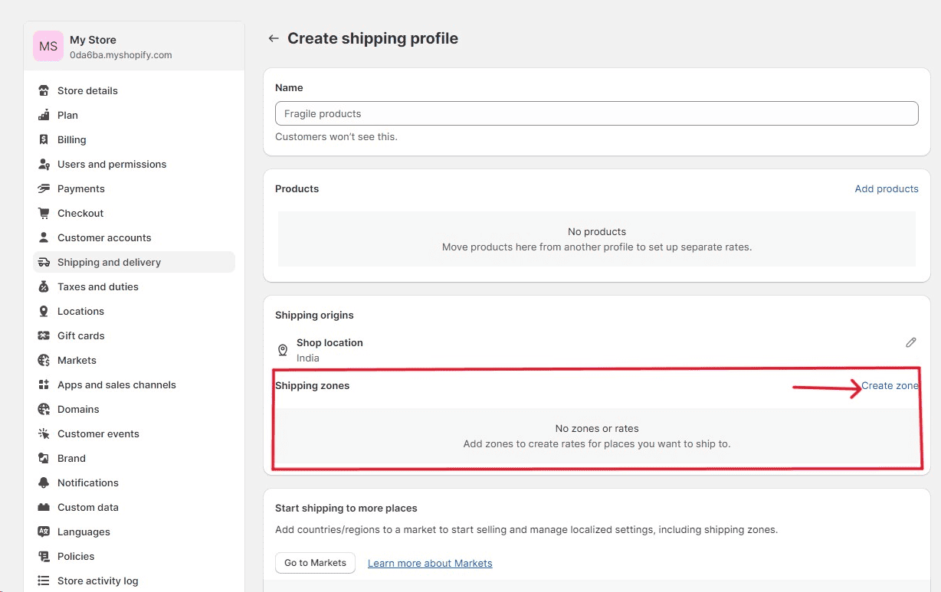Click the Customer events icon

(44, 433)
